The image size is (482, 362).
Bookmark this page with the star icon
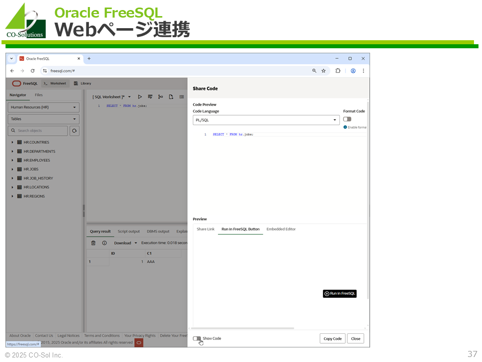(x=324, y=71)
